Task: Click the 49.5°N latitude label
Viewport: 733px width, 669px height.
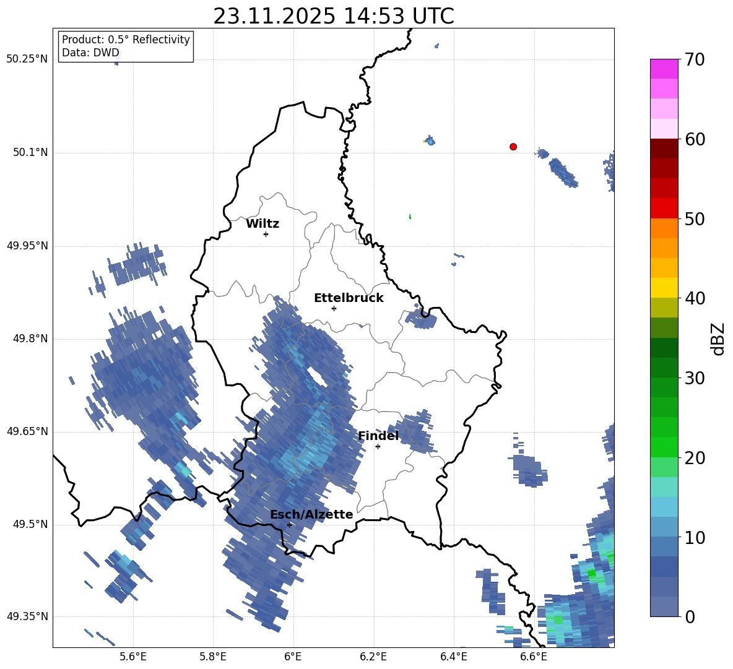Action: coord(31,524)
